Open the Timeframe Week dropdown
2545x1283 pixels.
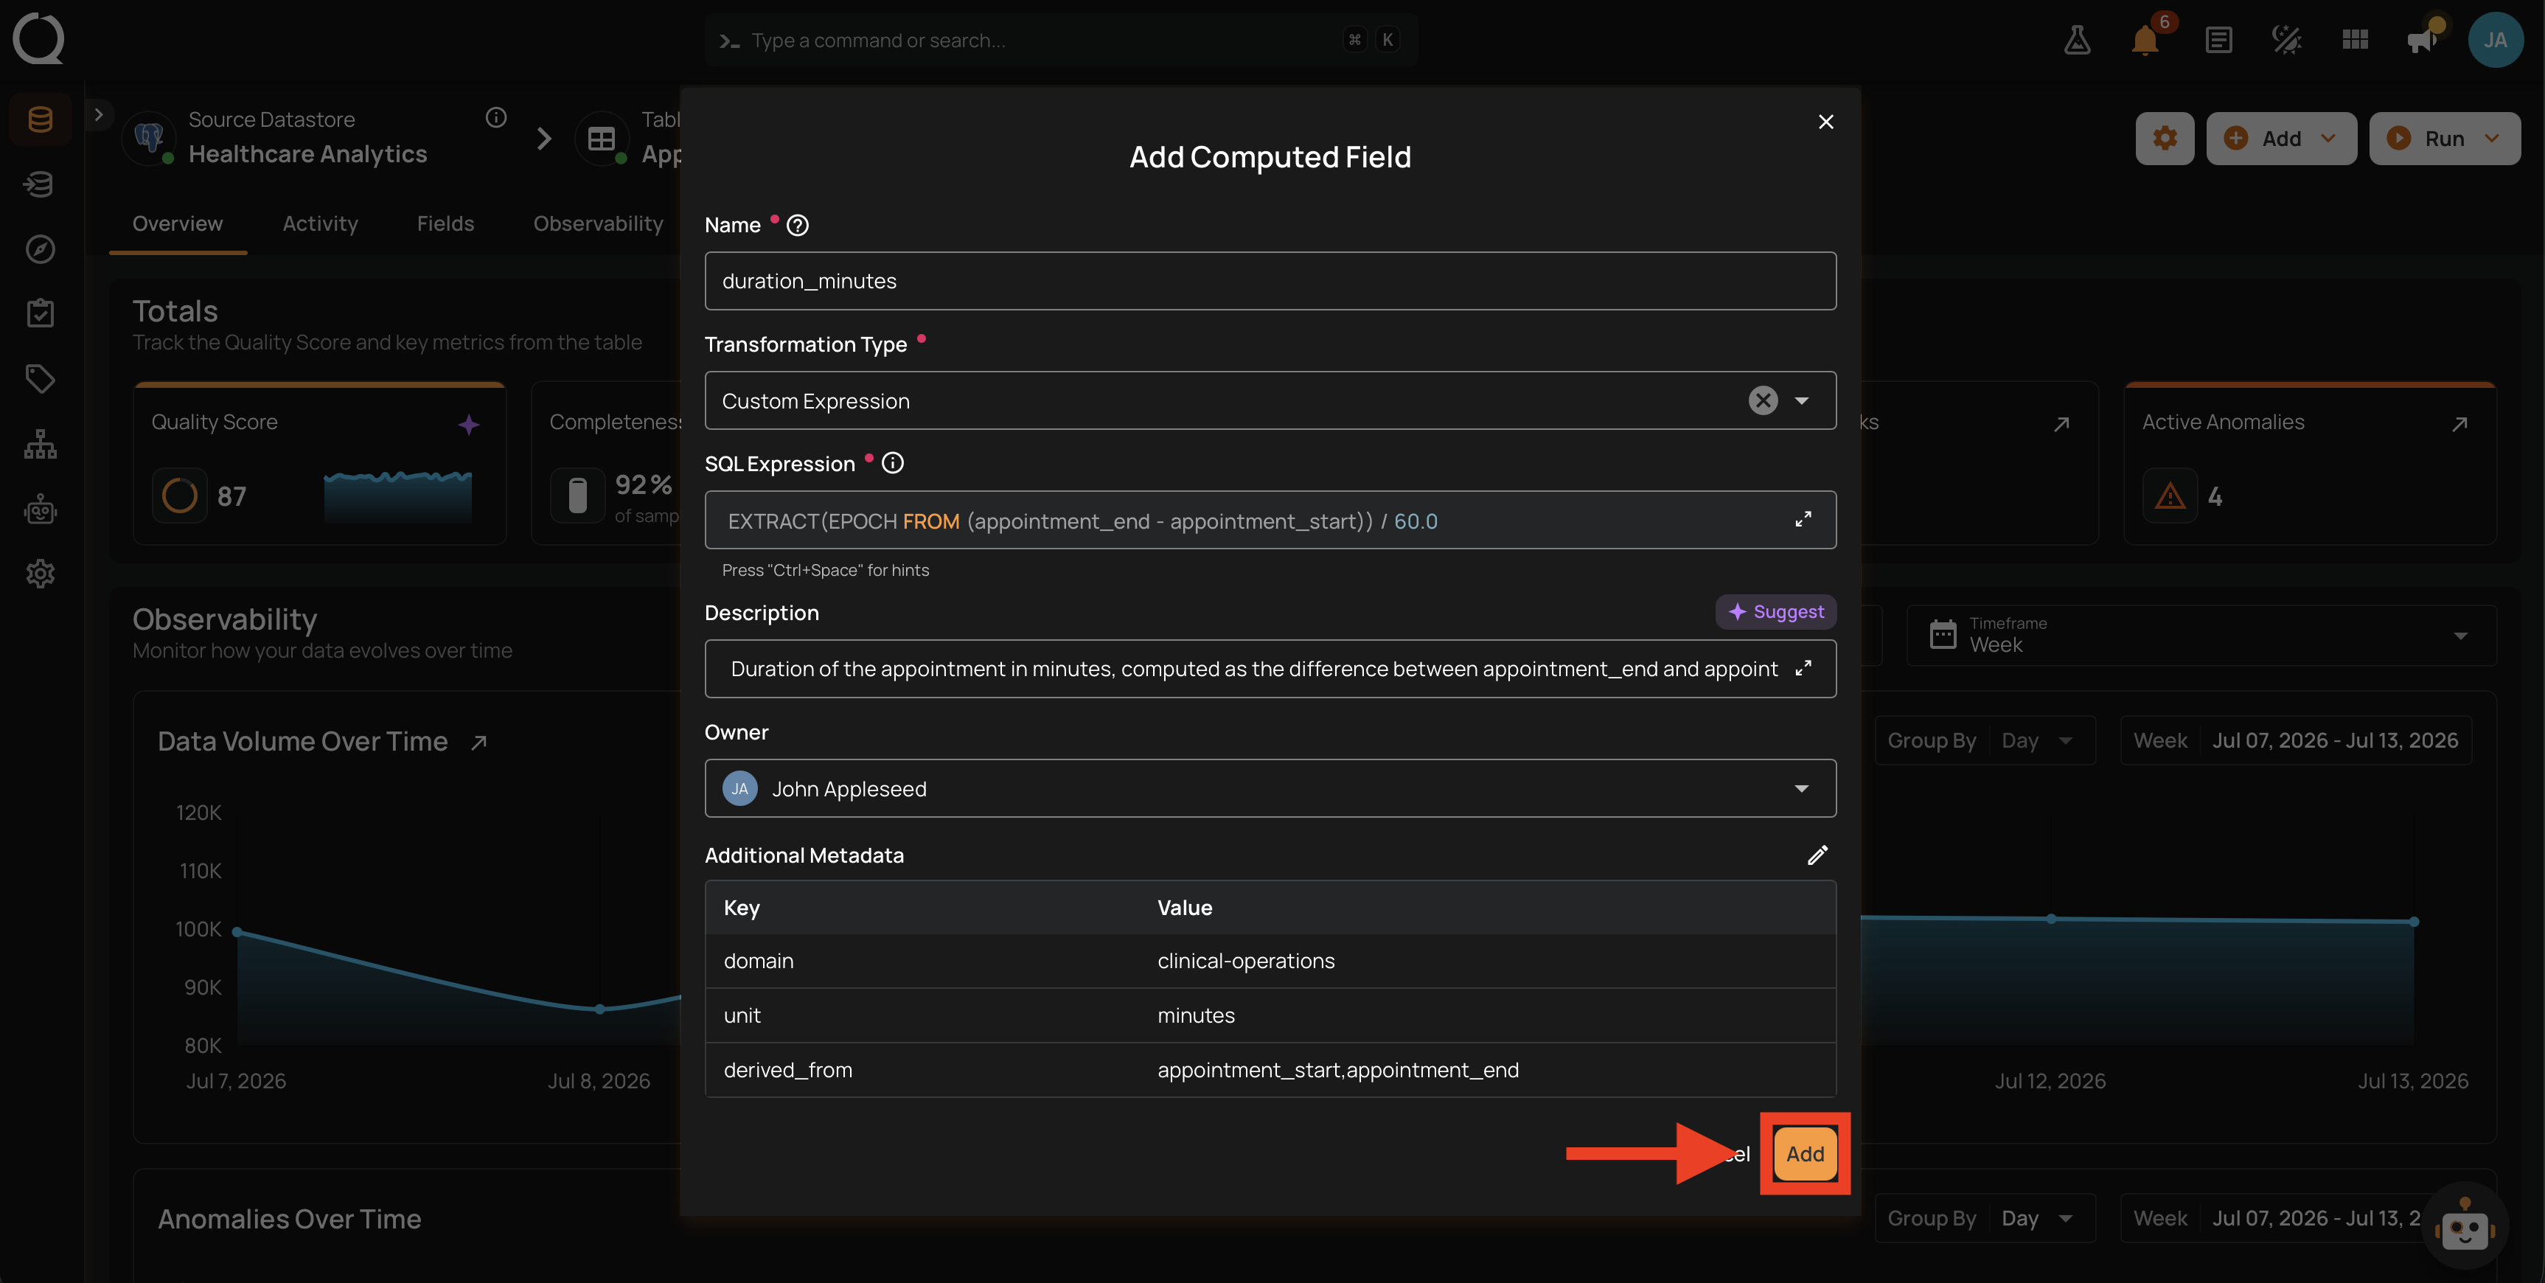2201,635
